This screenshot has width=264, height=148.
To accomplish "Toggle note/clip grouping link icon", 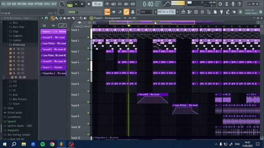I will tap(126, 12).
